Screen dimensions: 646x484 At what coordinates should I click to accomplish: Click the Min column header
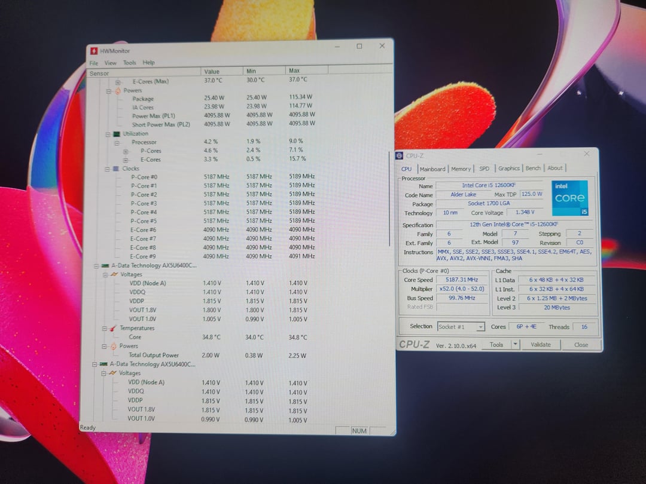click(264, 71)
